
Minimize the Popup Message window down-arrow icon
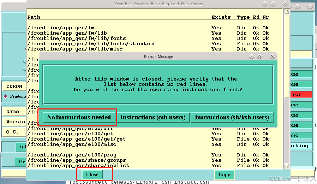pos(251,57)
